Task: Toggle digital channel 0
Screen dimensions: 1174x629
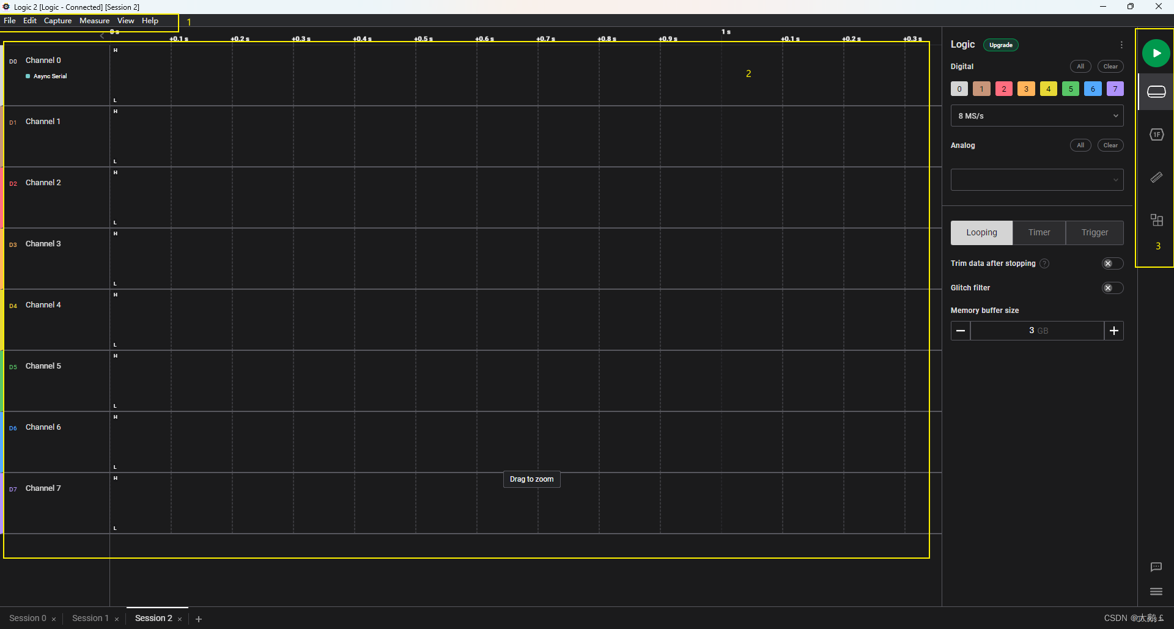Action: (959, 89)
